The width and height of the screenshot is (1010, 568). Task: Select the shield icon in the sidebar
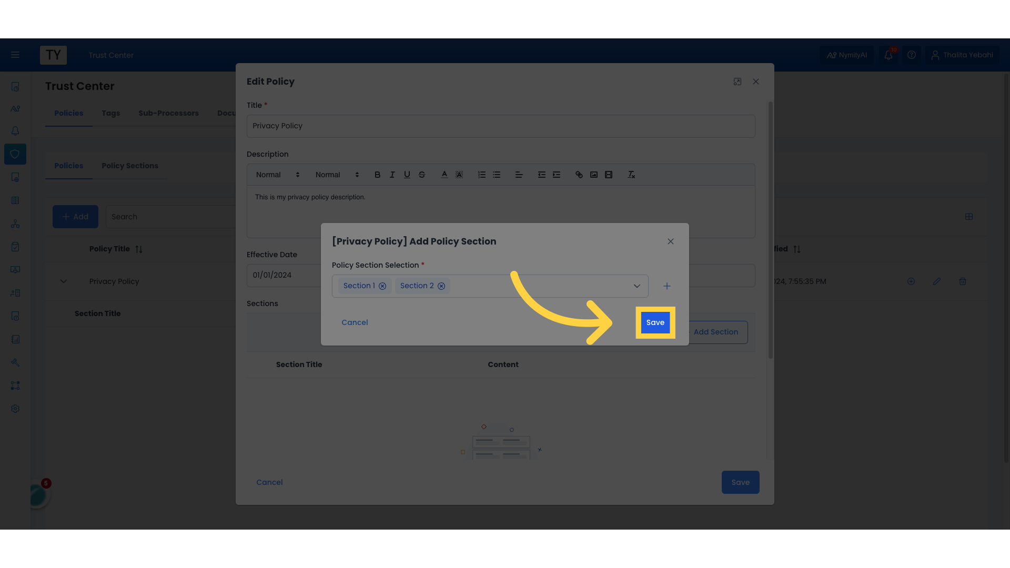15,154
